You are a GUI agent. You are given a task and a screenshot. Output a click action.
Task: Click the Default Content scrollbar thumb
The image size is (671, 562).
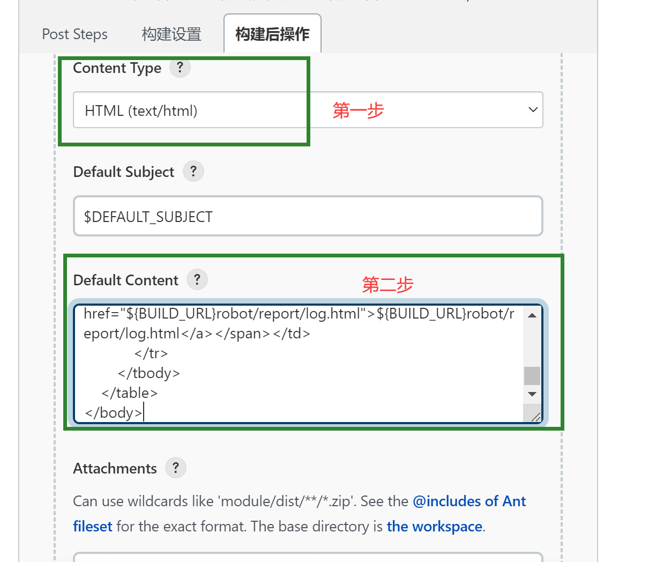[x=532, y=375]
